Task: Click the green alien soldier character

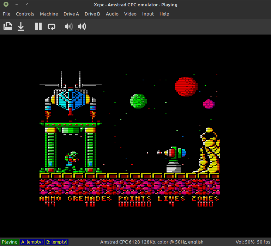Action: click(x=71, y=162)
